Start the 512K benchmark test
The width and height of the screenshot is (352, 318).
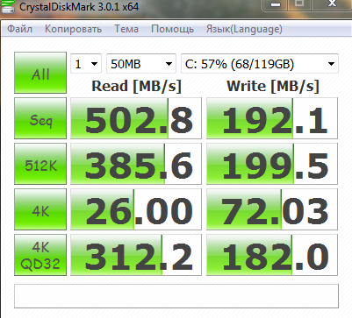pos(40,164)
